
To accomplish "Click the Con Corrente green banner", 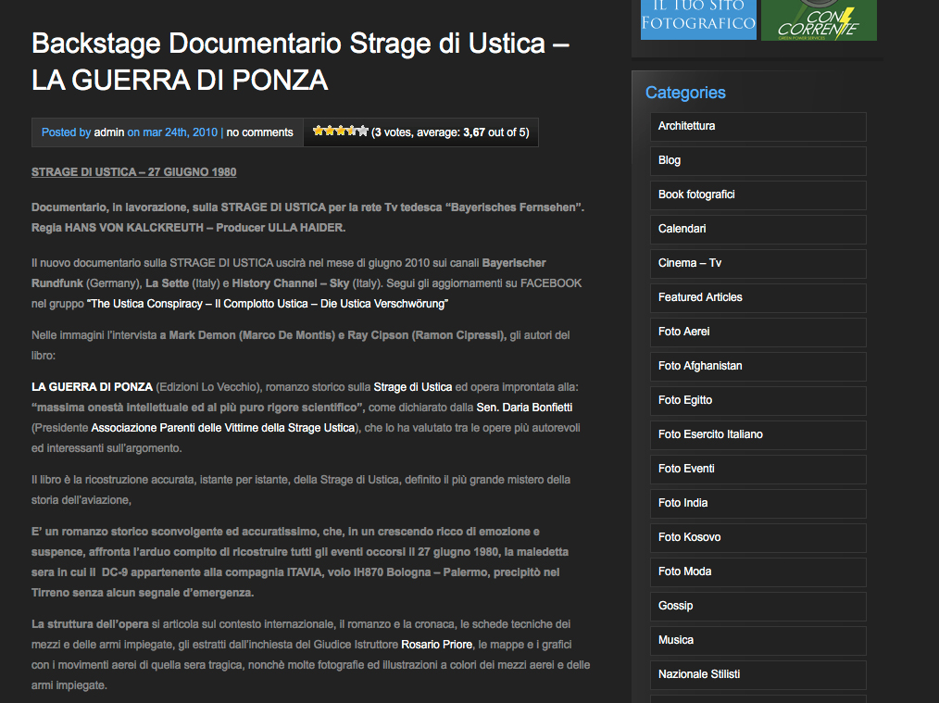I will pos(819,19).
